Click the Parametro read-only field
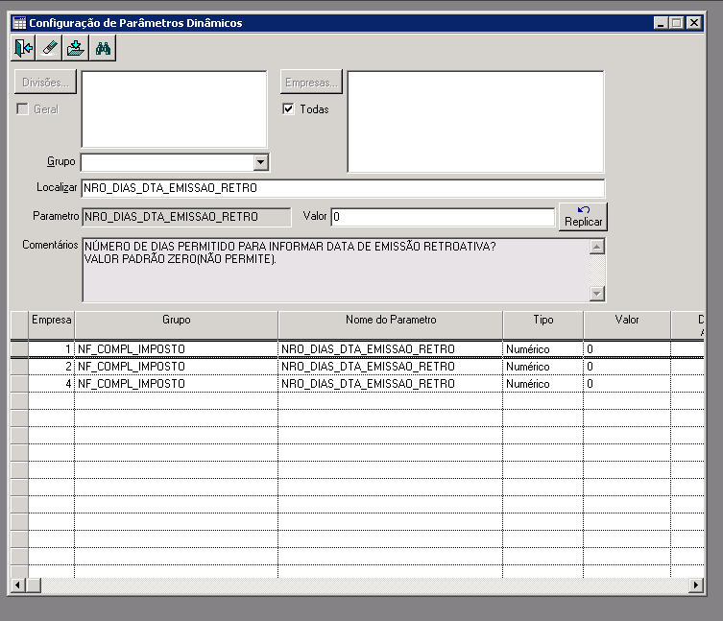723x621 pixels. point(186,217)
